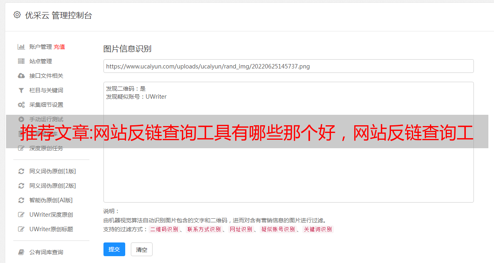Go to UWriter原创标题 page

[x=51, y=229]
